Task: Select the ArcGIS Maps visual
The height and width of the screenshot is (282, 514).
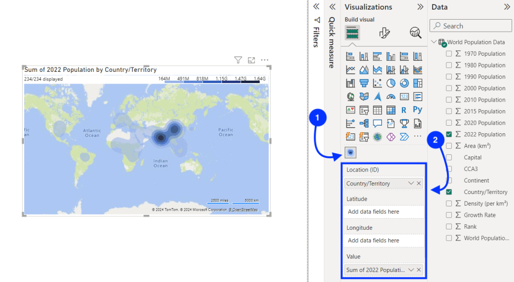Action: (x=377, y=137)
